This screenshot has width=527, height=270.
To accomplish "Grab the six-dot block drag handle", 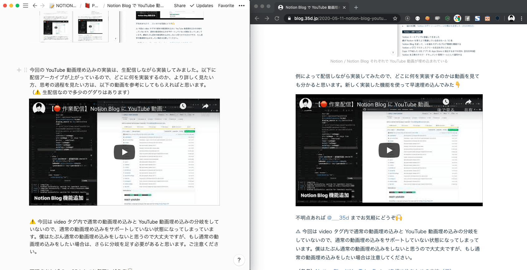I will [x=26, y=70].
